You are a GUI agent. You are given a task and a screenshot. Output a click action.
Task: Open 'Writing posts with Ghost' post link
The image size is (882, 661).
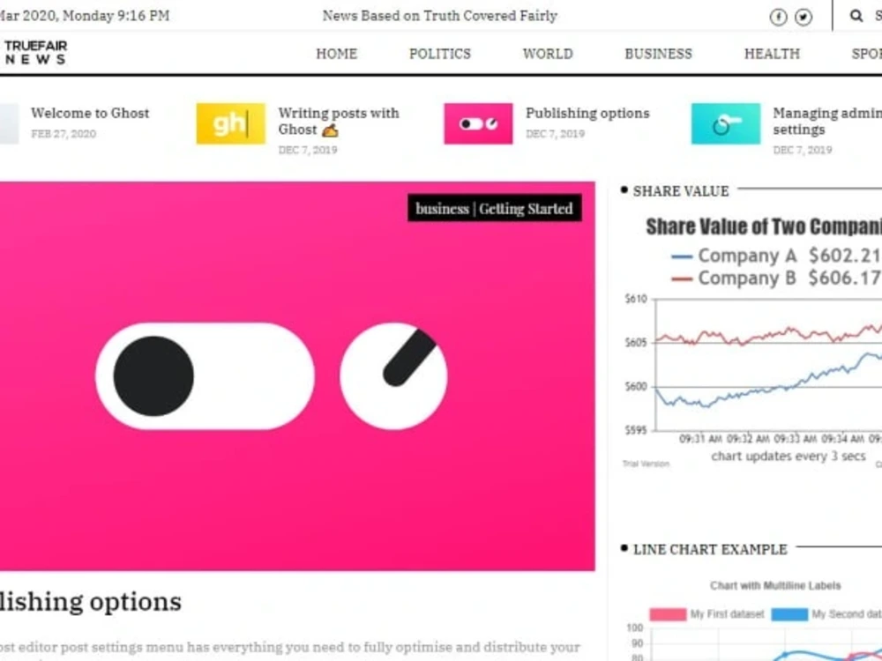pos(339,122)
